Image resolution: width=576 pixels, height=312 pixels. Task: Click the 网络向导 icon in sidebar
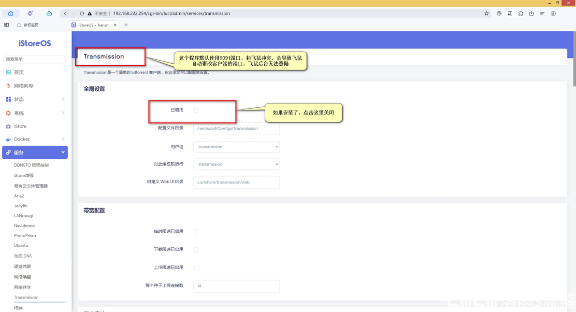point(8,86)
